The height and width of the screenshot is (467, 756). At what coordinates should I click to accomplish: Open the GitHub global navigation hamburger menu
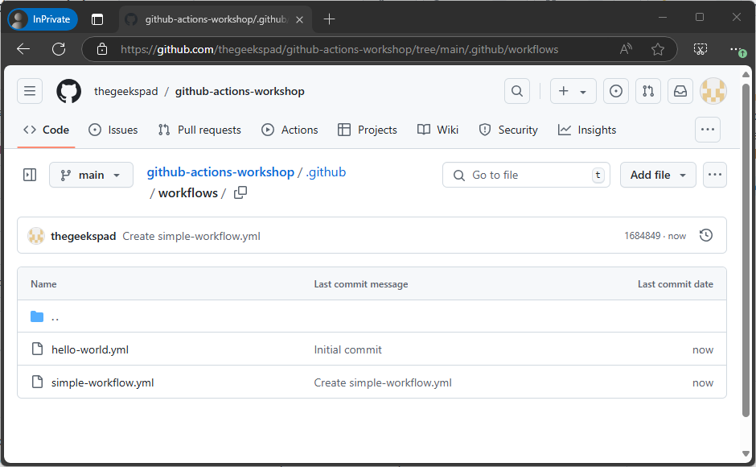pyautogui.click(x=30, y=91)
